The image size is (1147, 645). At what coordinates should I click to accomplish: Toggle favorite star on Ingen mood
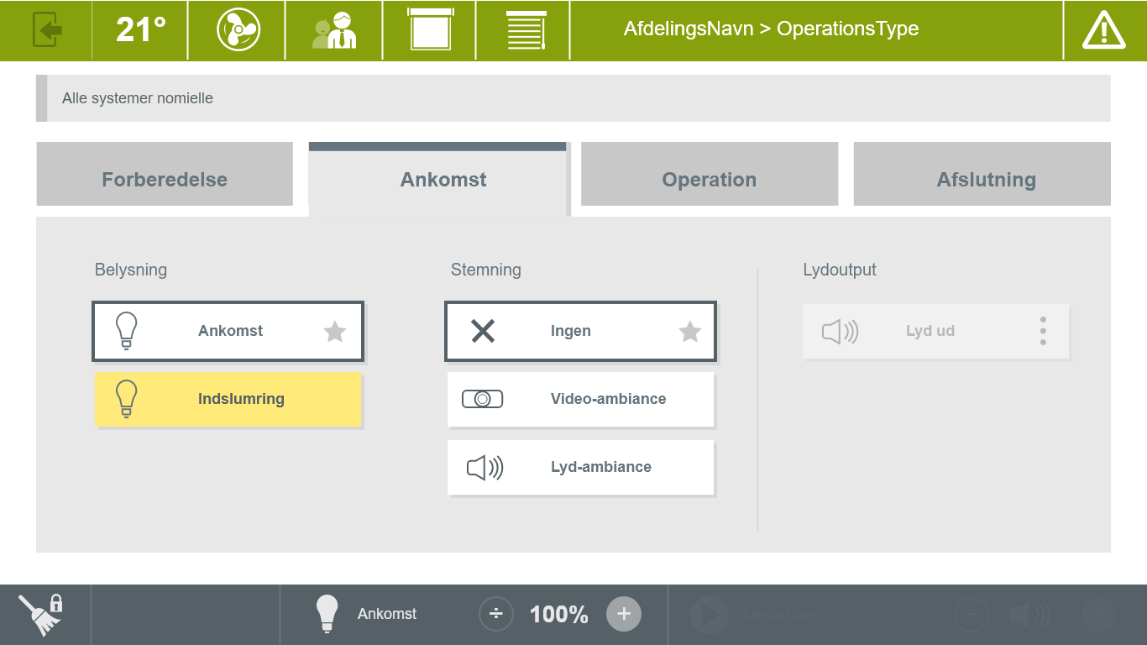[x=689, y=332]
